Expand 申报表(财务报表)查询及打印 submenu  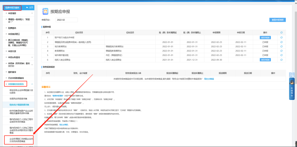(32, 64)
